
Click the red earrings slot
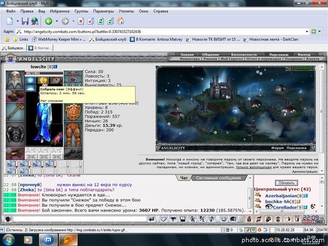(73, 73)
